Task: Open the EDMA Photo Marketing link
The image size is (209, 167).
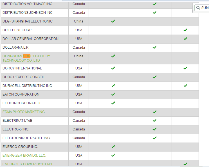Action: coord(24,112)
